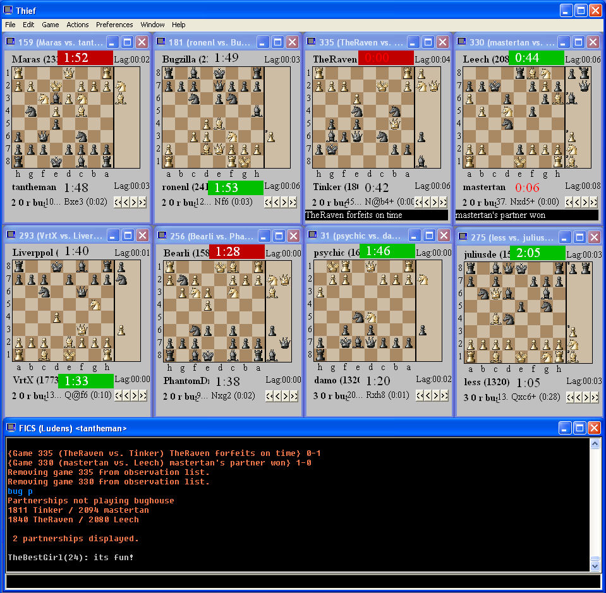Step back one move in game 256 Bearli
Screen dimensions: 606x593
click(277, 396)
